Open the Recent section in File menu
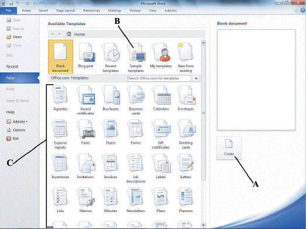The height and width of the screenshot is (229, 306). click(x=12, y=67)
